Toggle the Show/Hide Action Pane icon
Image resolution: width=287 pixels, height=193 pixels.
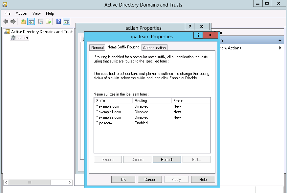tap(66, 22)
